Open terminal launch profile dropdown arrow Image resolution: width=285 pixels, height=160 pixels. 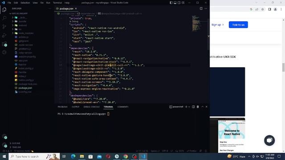click(189, 107)
